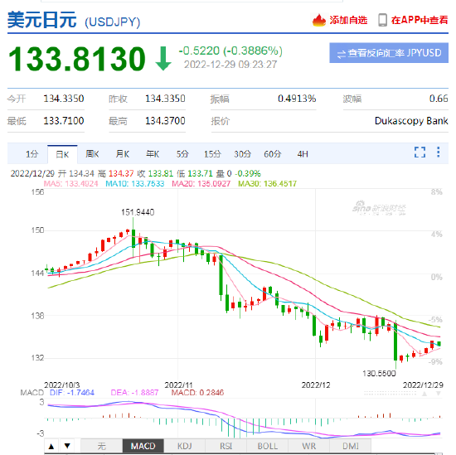The height and width of the screenshot is (455, 456).
Task: Click the swap arrows icon on the JPYUSD button
Action: (342, 54)
